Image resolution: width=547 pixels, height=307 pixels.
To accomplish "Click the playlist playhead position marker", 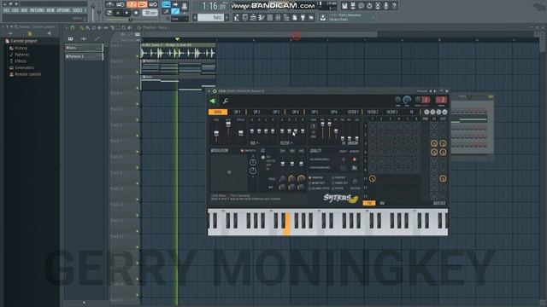I will click(x=177, y=38).
